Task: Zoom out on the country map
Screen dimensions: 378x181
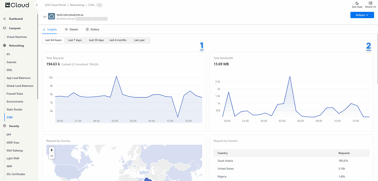Action: coord(52,156)
